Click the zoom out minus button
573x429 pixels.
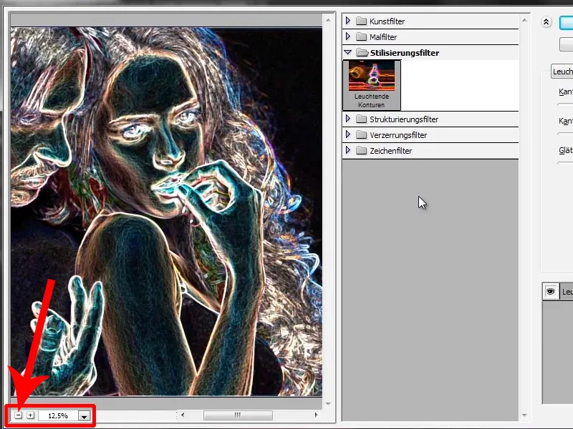pos(19,415)
